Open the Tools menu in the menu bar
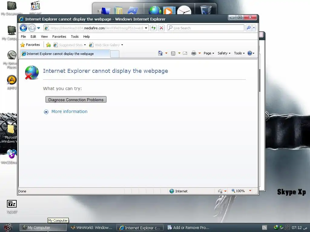 75,37
